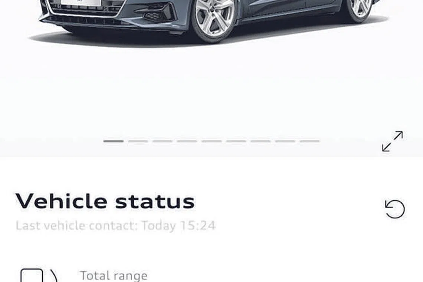Tap the Vehicle status heading

[x=105, y=201]
